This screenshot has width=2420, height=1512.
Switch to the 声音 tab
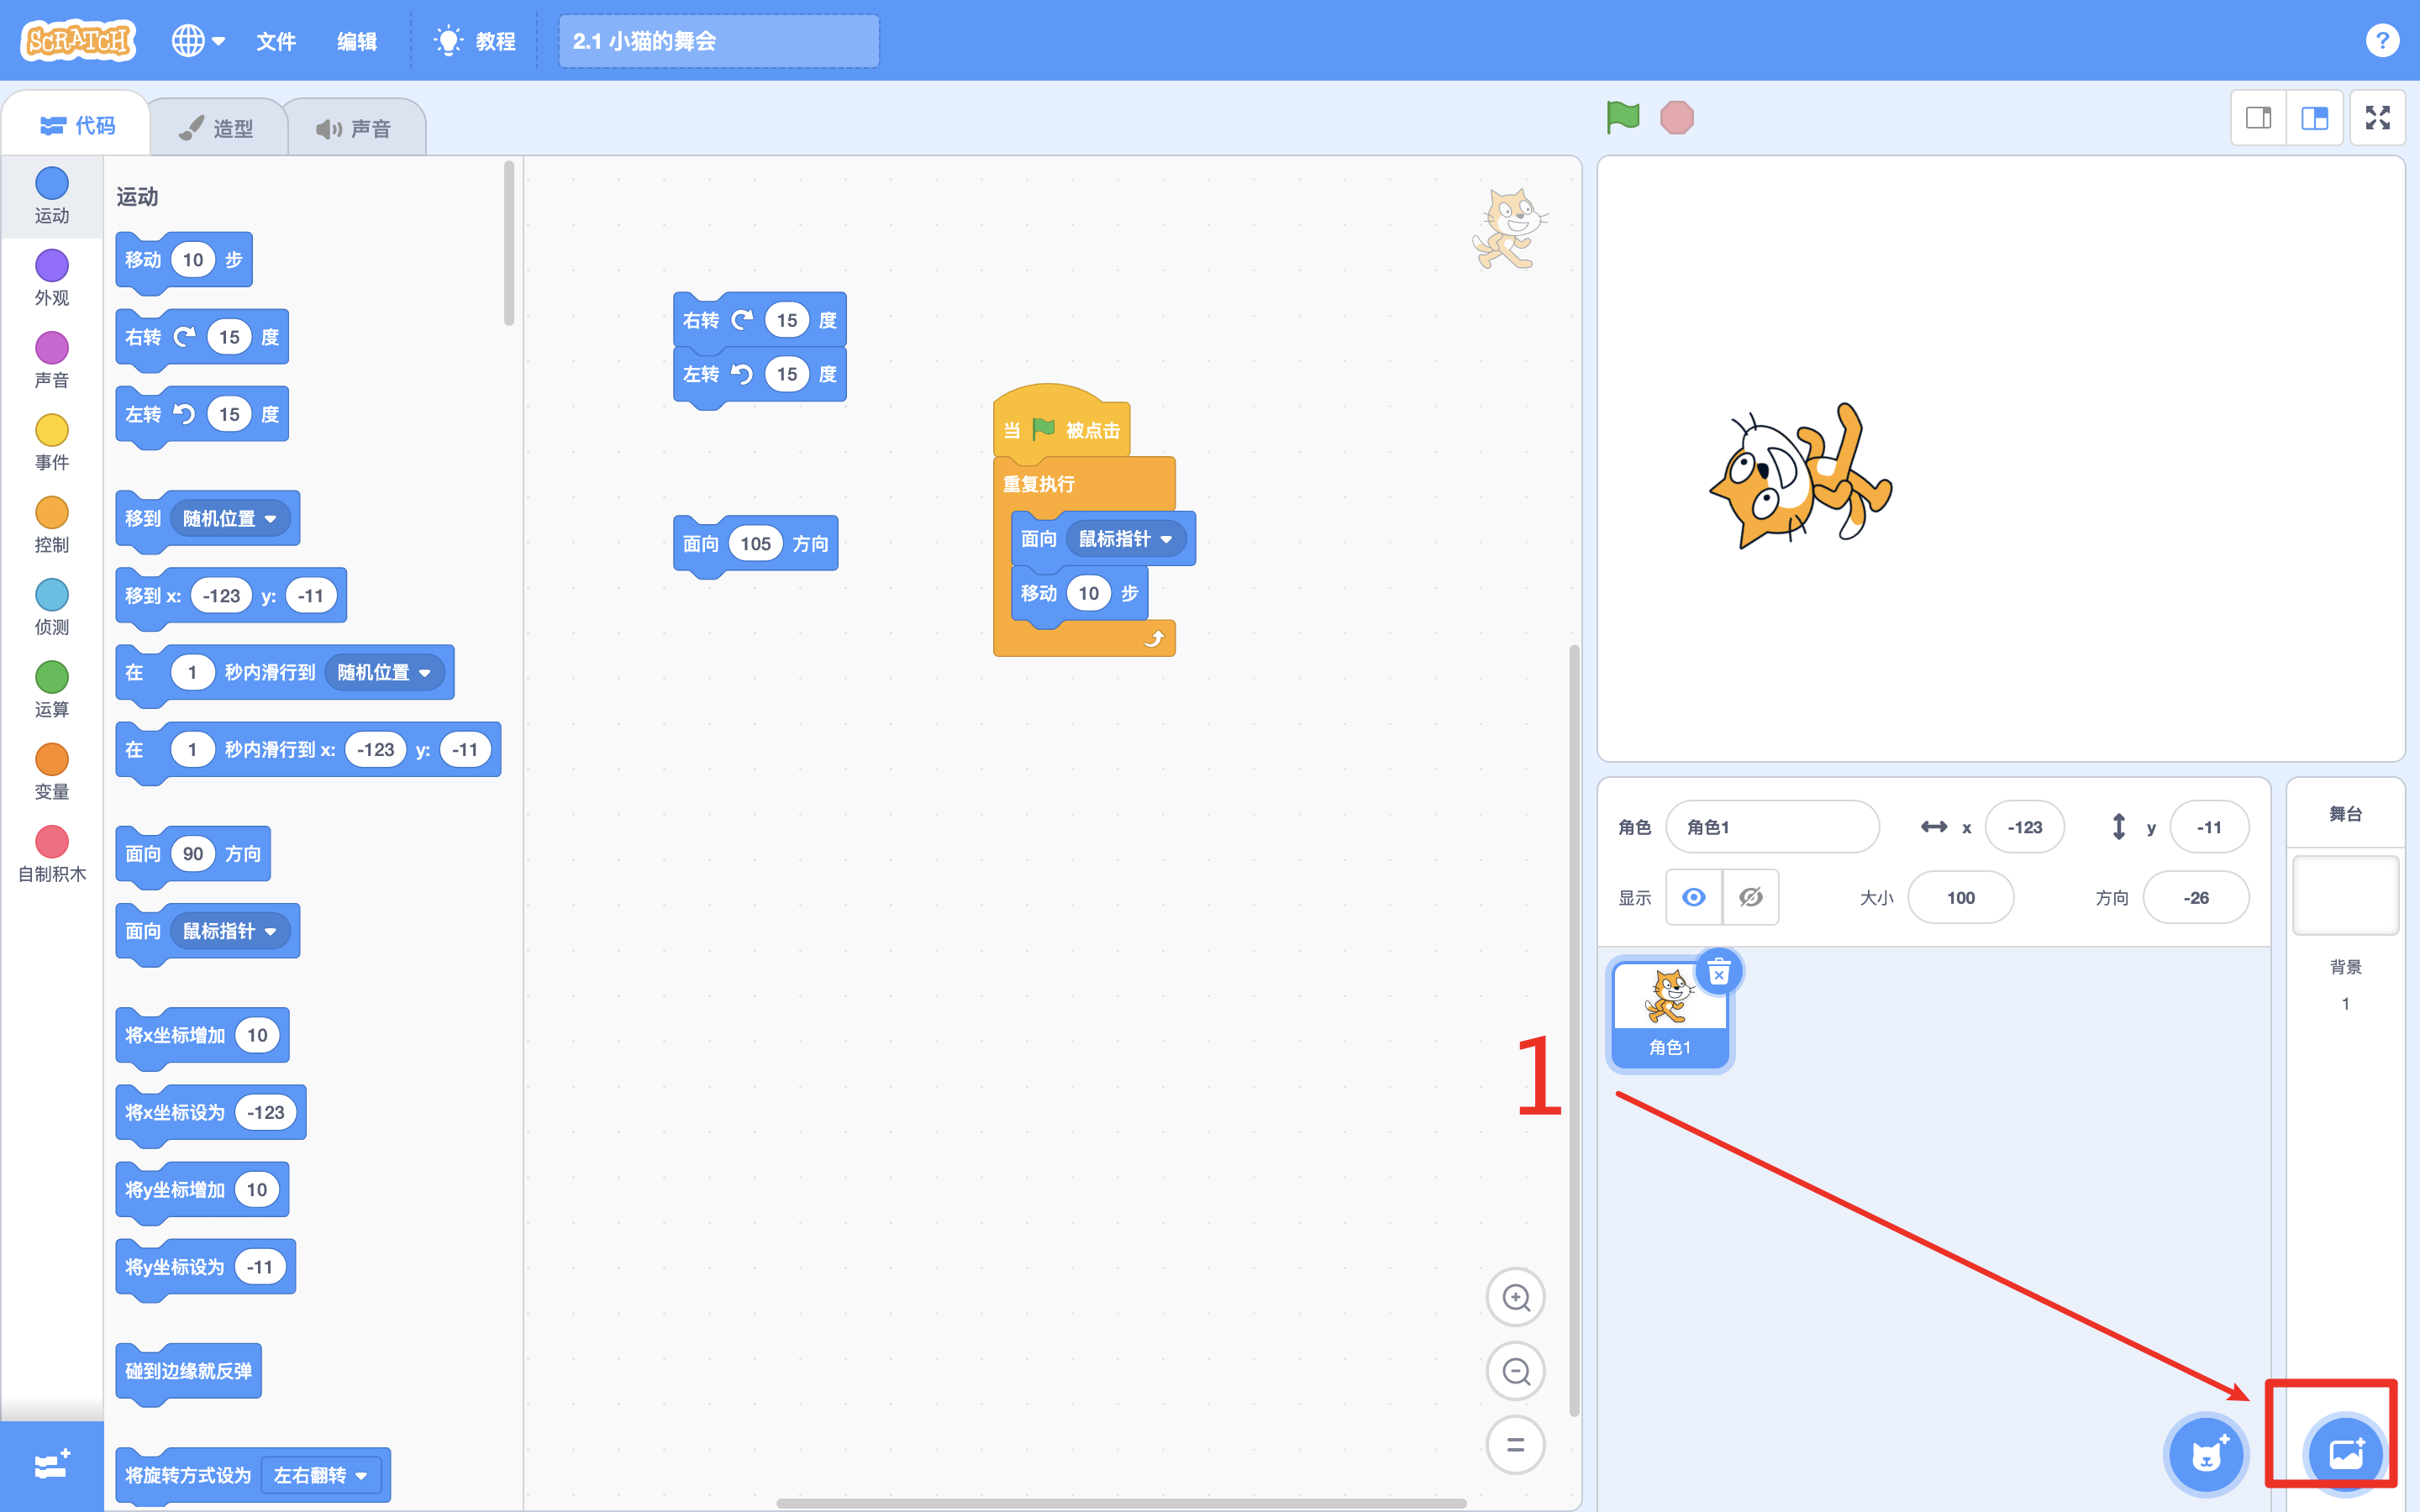point(355,128)
